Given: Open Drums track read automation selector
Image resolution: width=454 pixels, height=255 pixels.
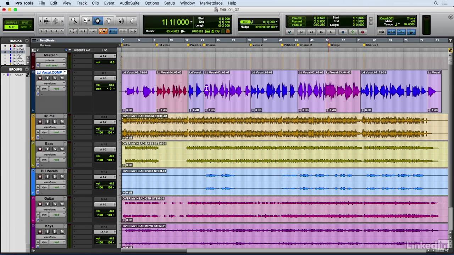Looking at the screenshot, I should (57, 132).
